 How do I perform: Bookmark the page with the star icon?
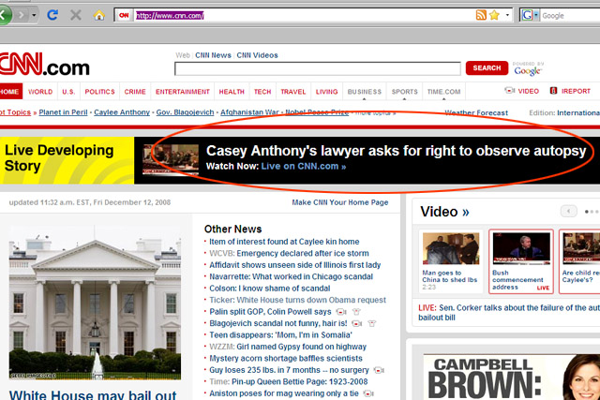[494, 15]
